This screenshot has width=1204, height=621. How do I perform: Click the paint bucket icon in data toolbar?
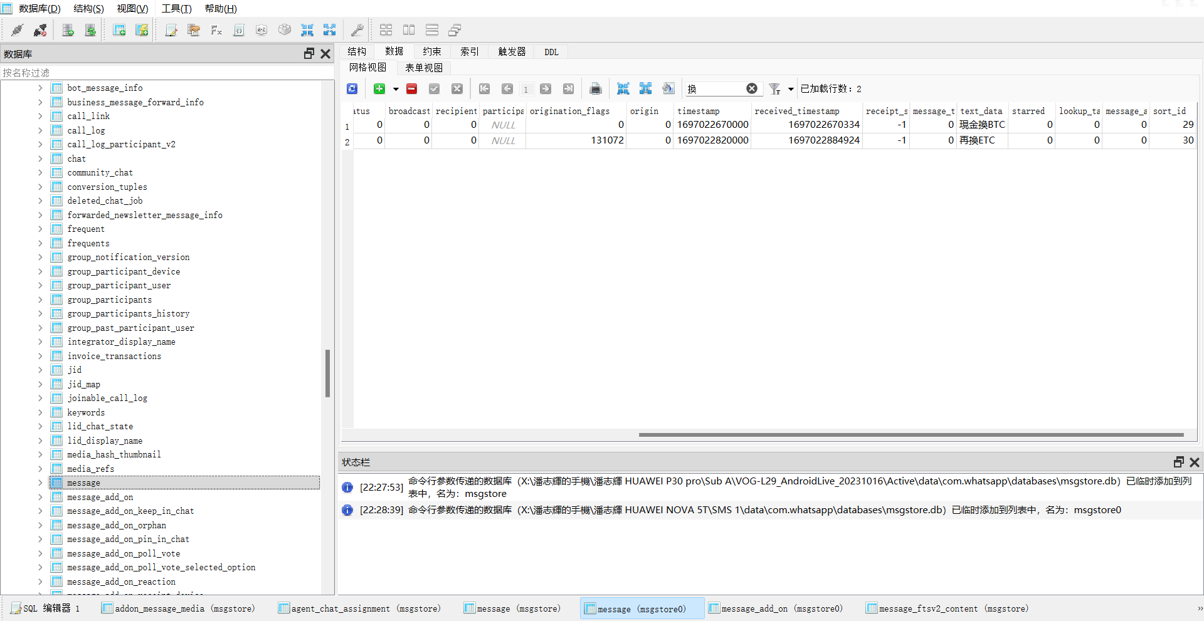(668, 89)
